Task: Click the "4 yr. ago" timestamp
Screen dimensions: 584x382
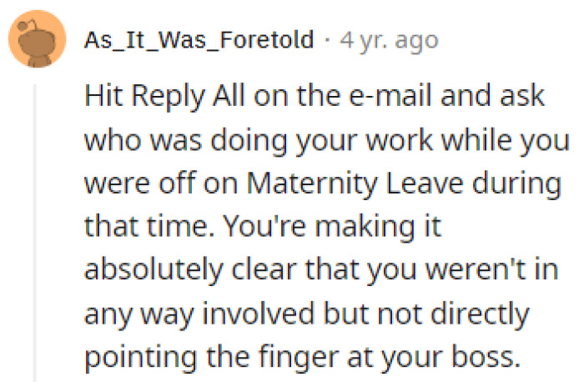Action: [389, 39]
